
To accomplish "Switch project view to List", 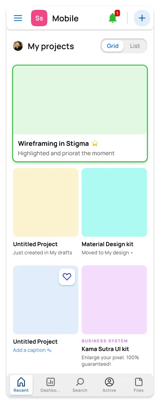I will click(x=135, y=46).
